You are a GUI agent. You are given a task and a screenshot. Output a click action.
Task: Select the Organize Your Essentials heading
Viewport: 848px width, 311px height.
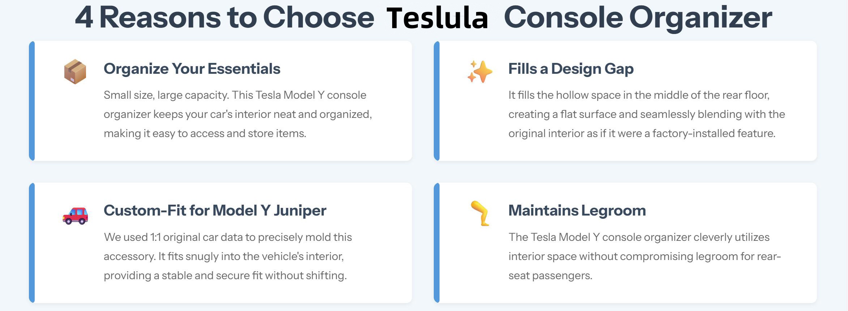[192, 69]
